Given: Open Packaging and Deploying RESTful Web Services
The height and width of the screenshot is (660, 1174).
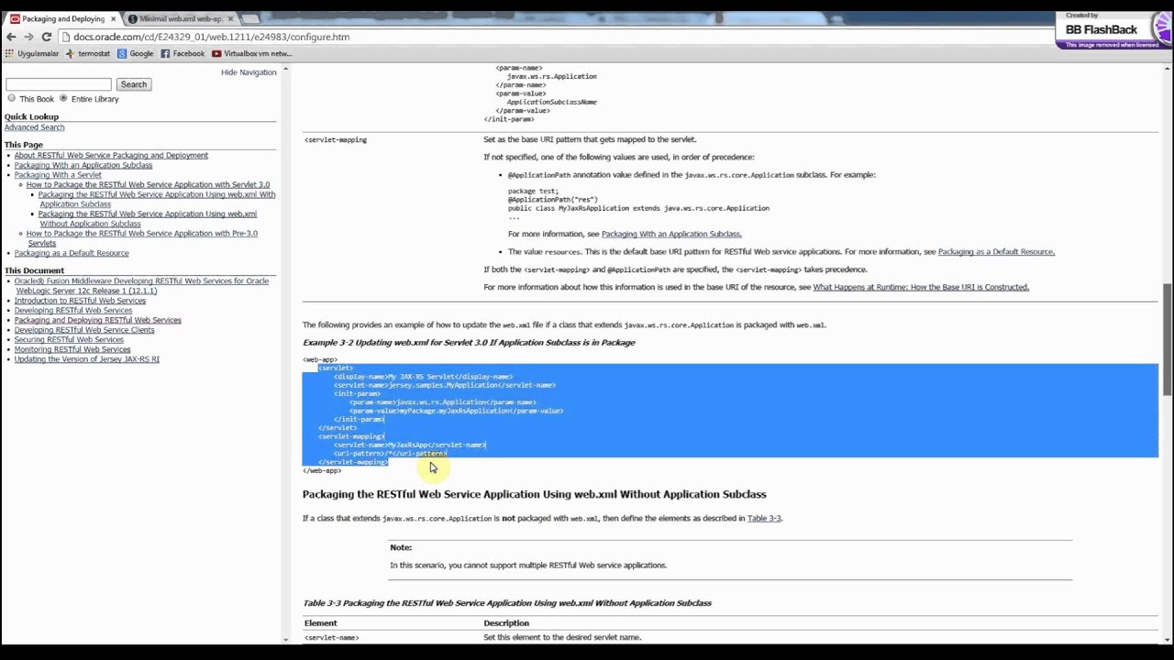Looking at the screenshot, I should click(x=97, y=320).
